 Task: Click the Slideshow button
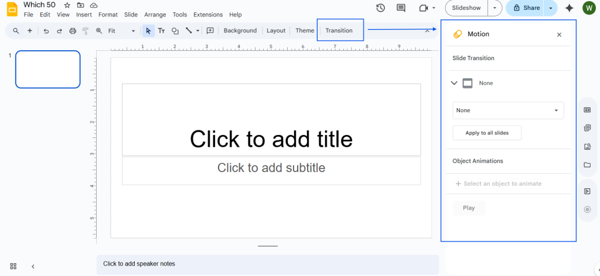(467, 8)
